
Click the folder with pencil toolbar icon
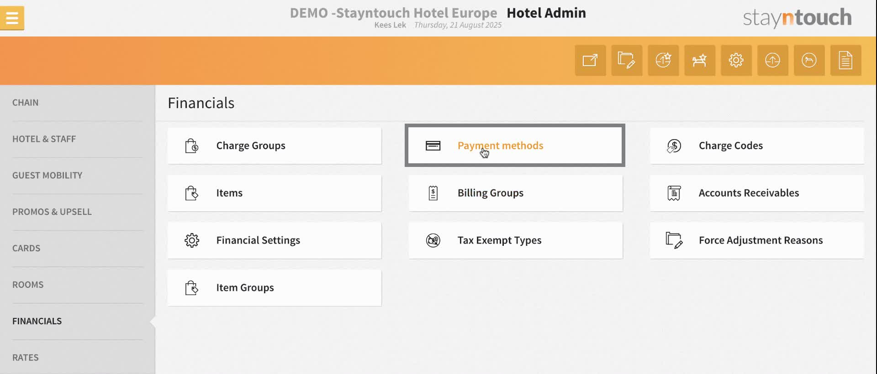(627, 60)
